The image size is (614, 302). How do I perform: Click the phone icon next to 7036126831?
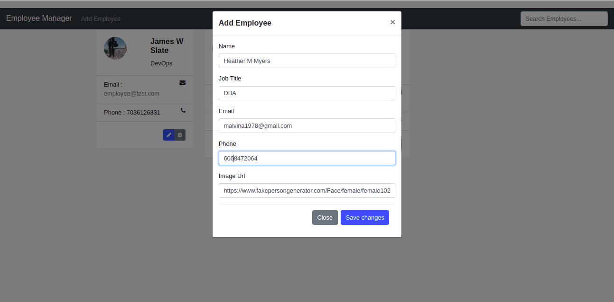point(183,110)
